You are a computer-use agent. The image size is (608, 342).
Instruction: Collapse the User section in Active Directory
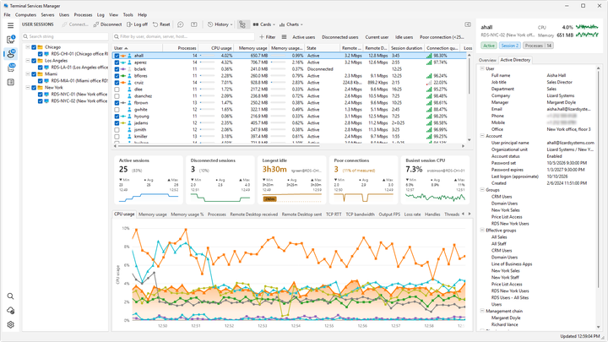pos(482,68)
